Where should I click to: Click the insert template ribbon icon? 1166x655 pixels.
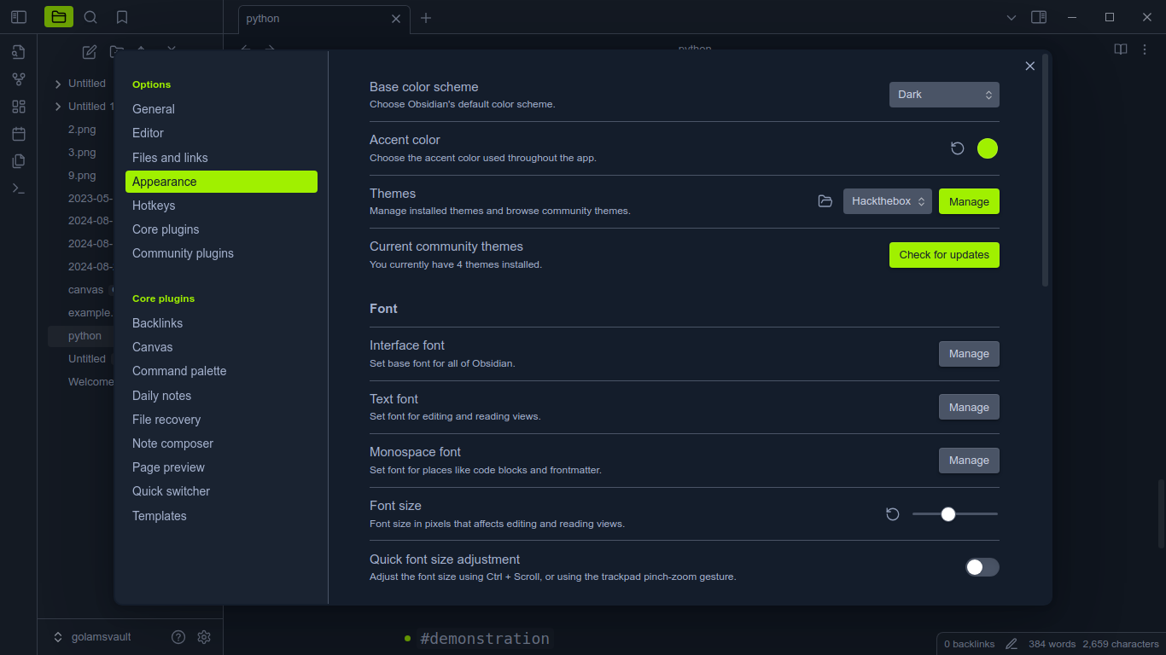click(x=19, y=161)
